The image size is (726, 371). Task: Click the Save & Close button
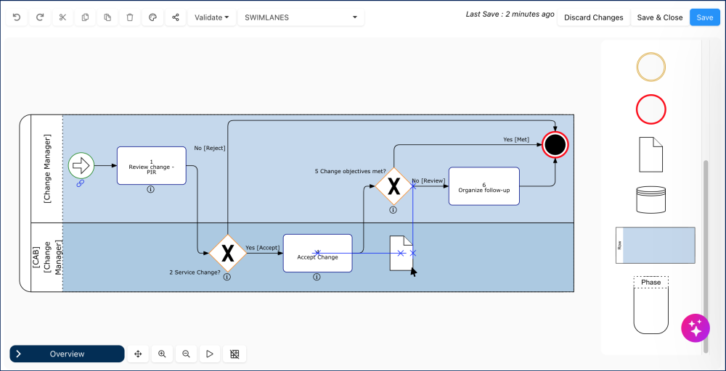(x=660, y=17)
